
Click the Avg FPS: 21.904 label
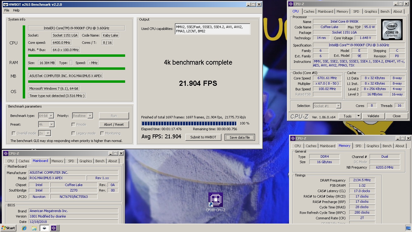pyautogui.click(x=161, y=137)
